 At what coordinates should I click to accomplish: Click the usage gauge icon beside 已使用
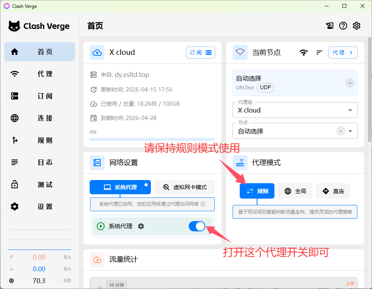[94, 104]
